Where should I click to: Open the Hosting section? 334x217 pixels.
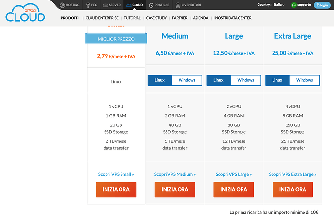pos(69,5)
